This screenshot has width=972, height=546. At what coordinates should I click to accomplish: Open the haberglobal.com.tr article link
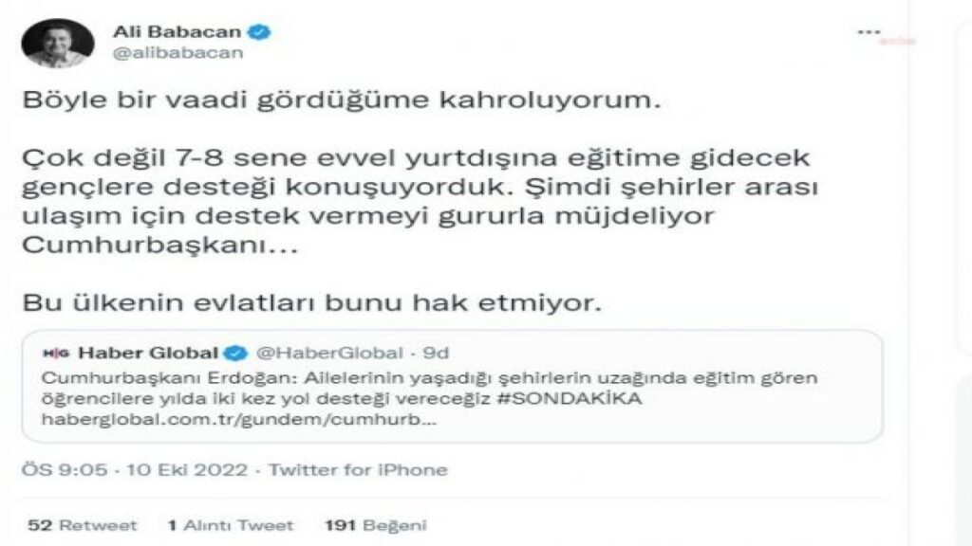coord(239,419)
